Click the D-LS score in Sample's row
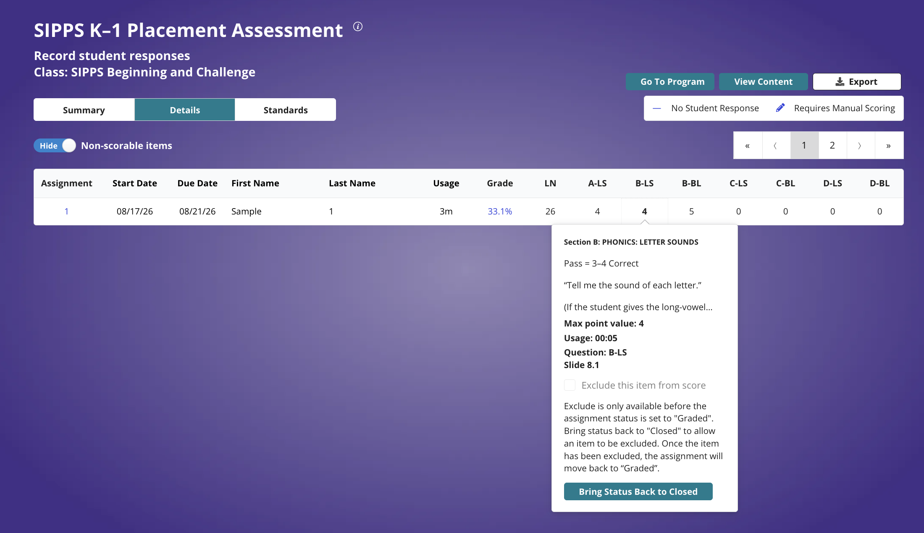The height and width of the screenshot is (533, 924). pos(832,212)
